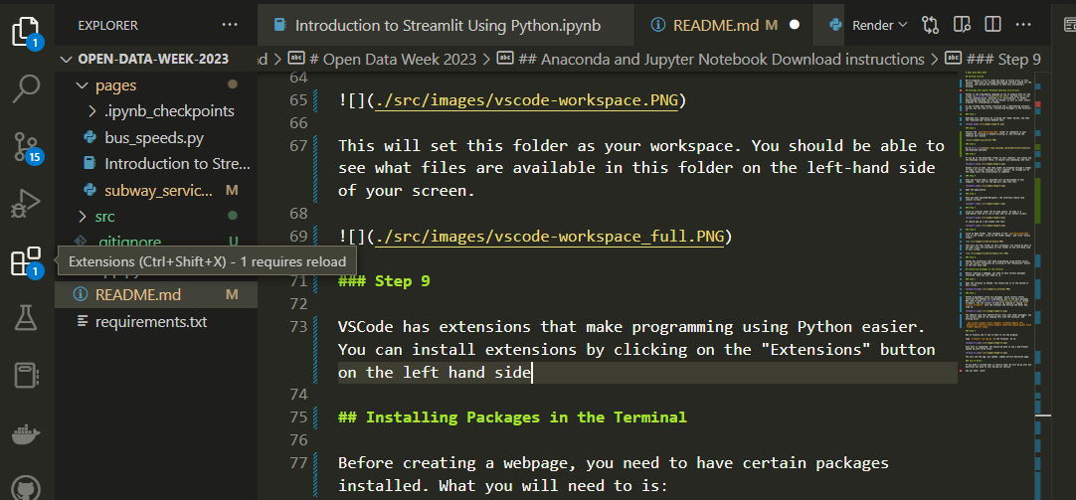
Task: Click line number 73 in the gutter
Action: (298, 326)
